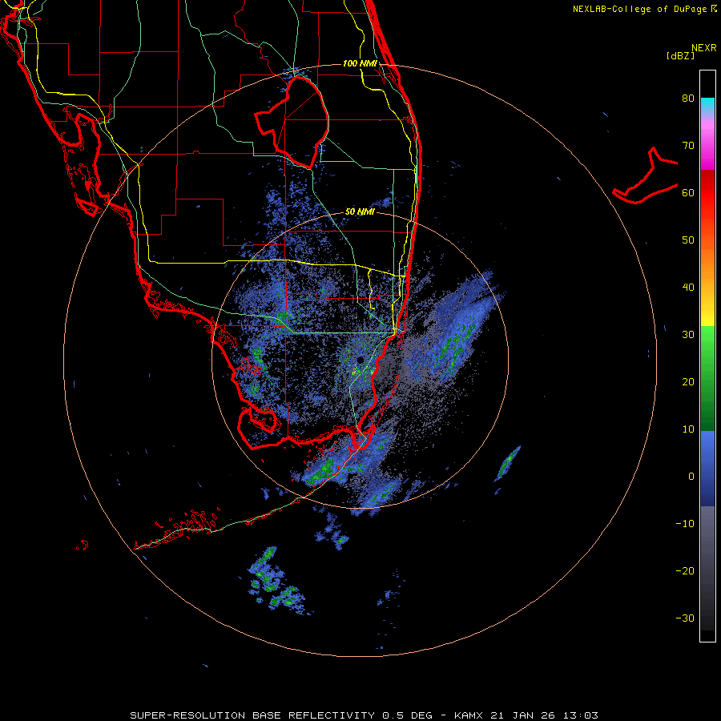721x721 pixels.
Task: Click the 50 NMI range ring label
Action: (360, 212)
